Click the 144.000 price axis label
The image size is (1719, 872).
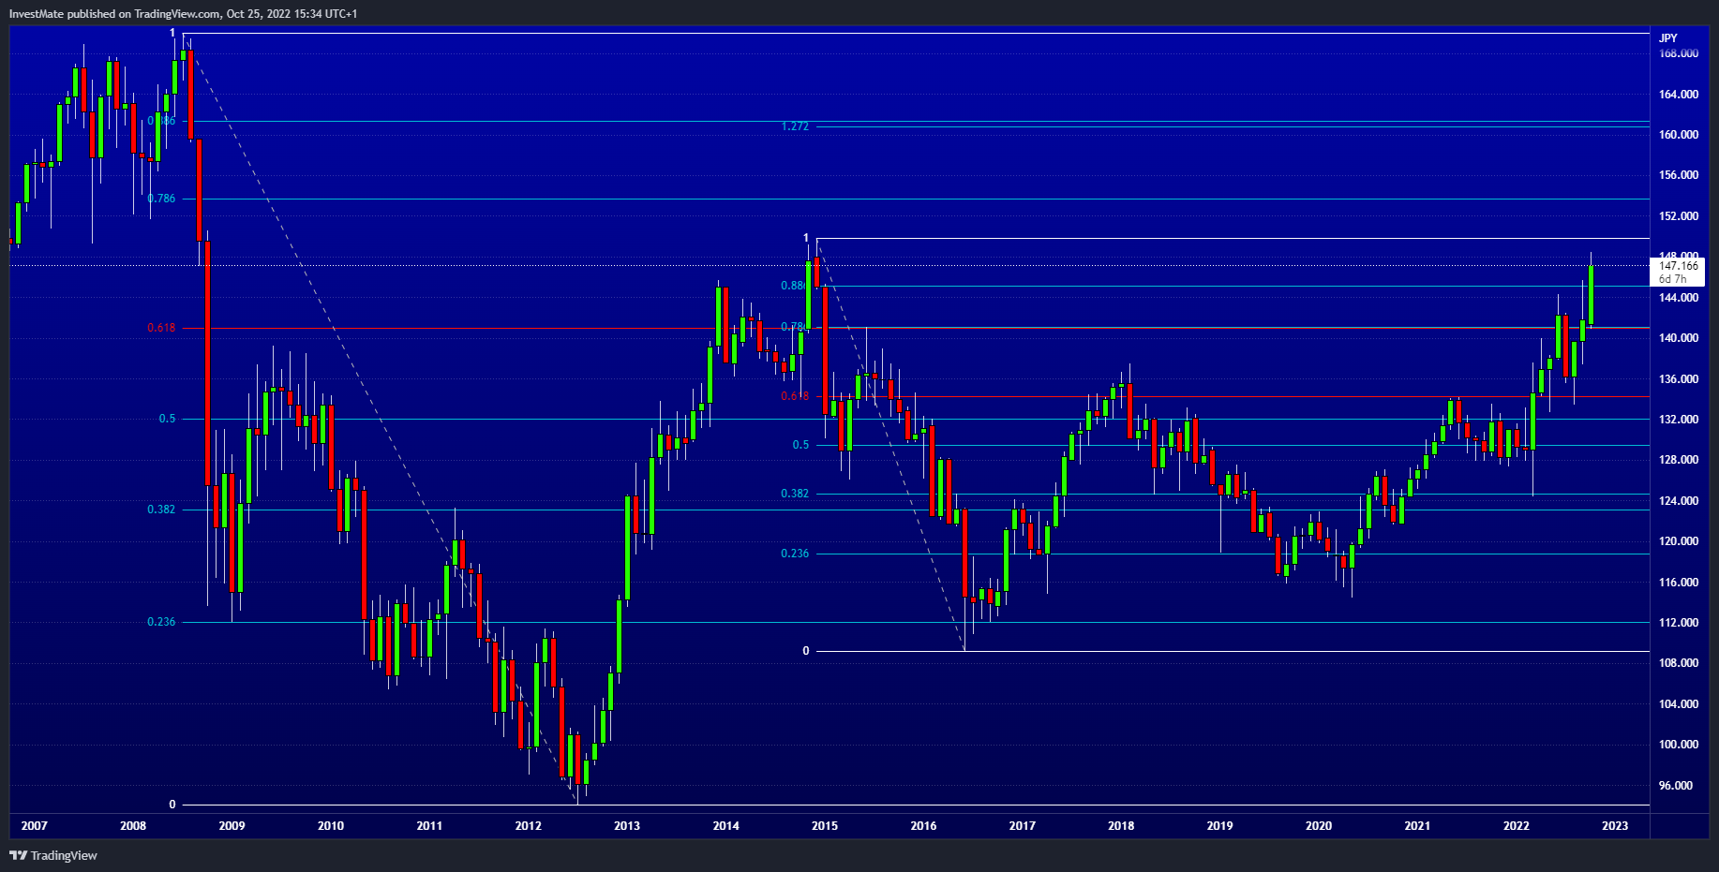click(1678, 298)
